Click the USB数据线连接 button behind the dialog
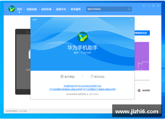165x120 pixels. point(142,33)
